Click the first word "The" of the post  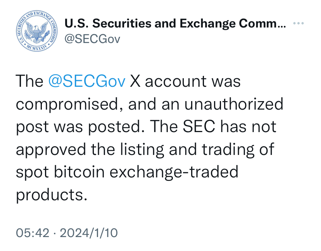(29, 82)
